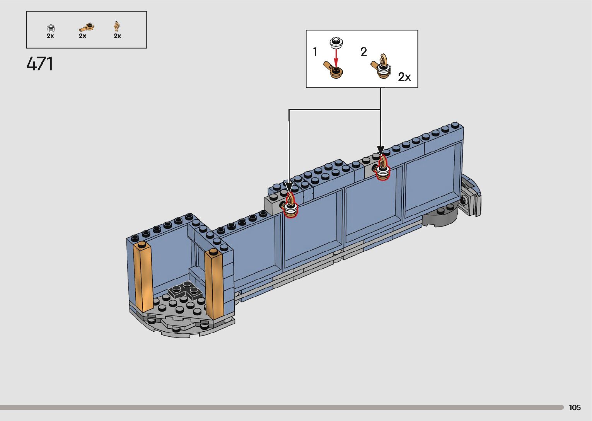
Task: Click the right tan pillar of the model
Action: 214,284
